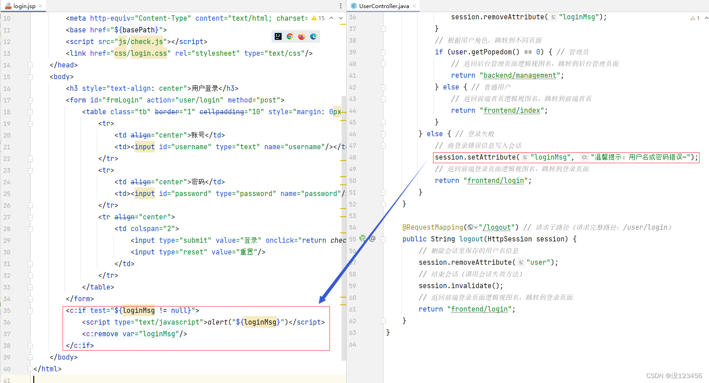
Task: Follow "frontend/login" link at line 50
Action: pyautogui.click(x=496, y=181)
